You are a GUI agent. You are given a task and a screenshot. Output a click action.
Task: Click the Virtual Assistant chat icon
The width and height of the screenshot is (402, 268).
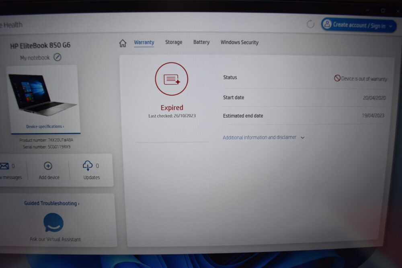(53, 222)
